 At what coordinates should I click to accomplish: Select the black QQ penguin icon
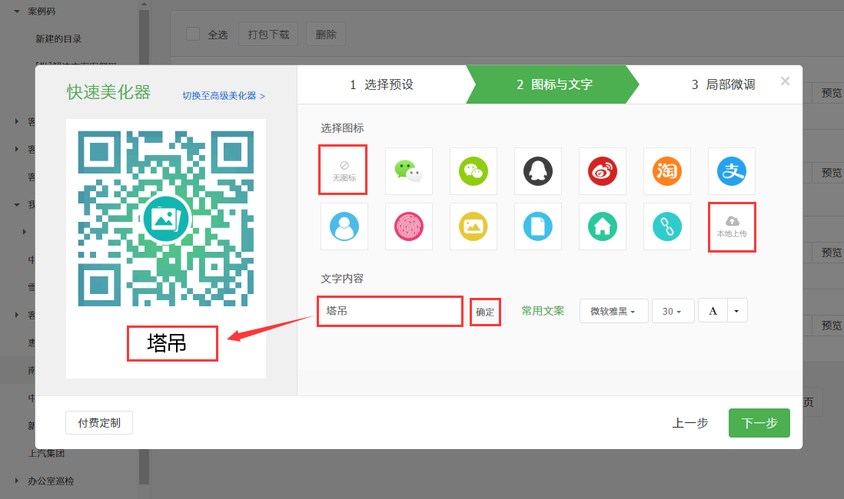(537, 170)
